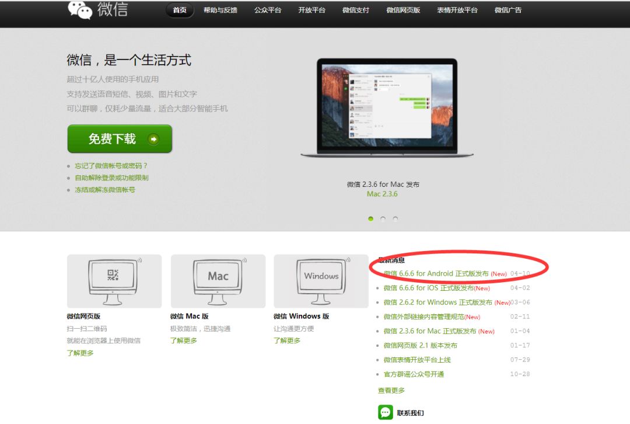Click the 04-02 date in news list
This screenshot has height=424, width=630.
(x=520, y=288)
